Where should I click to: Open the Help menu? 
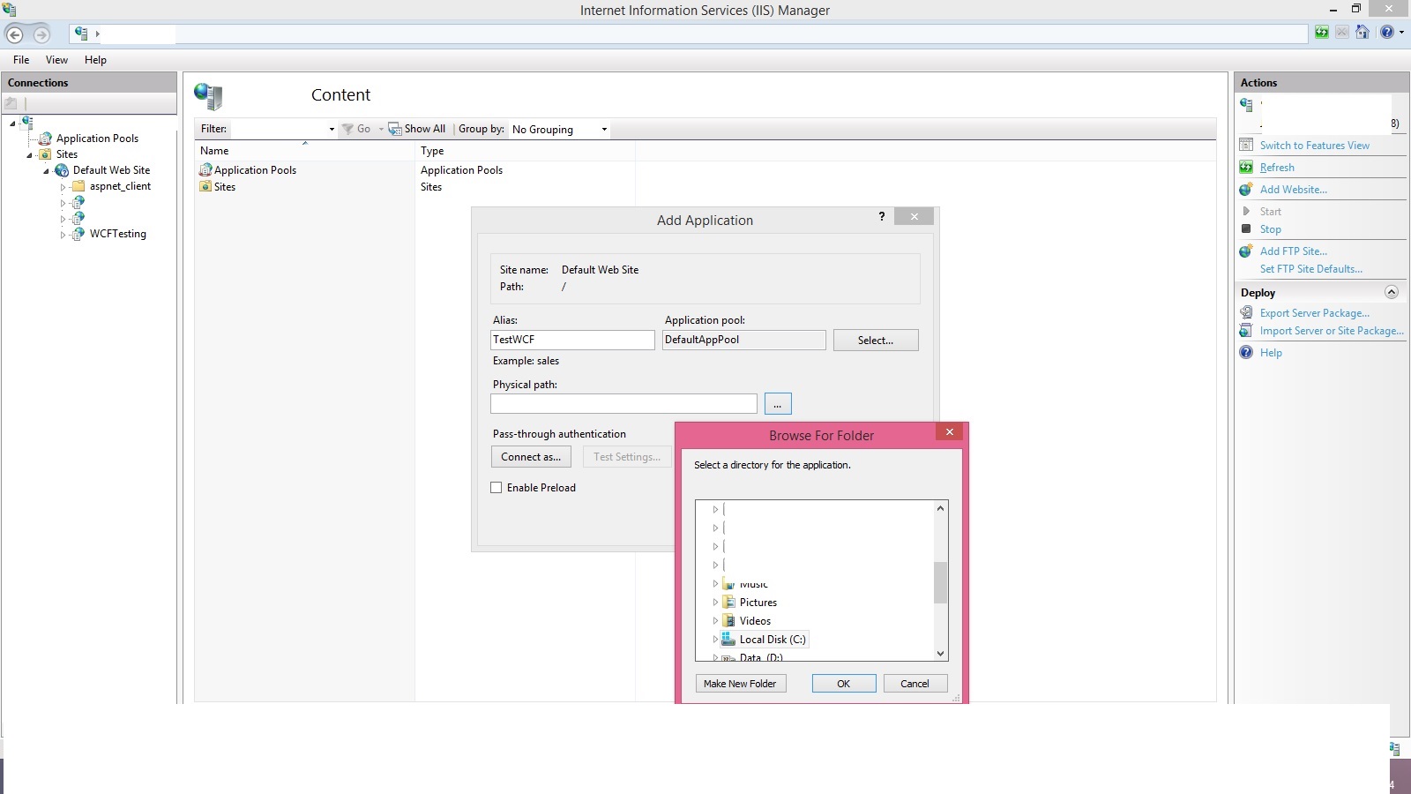(x=95, y=60)
